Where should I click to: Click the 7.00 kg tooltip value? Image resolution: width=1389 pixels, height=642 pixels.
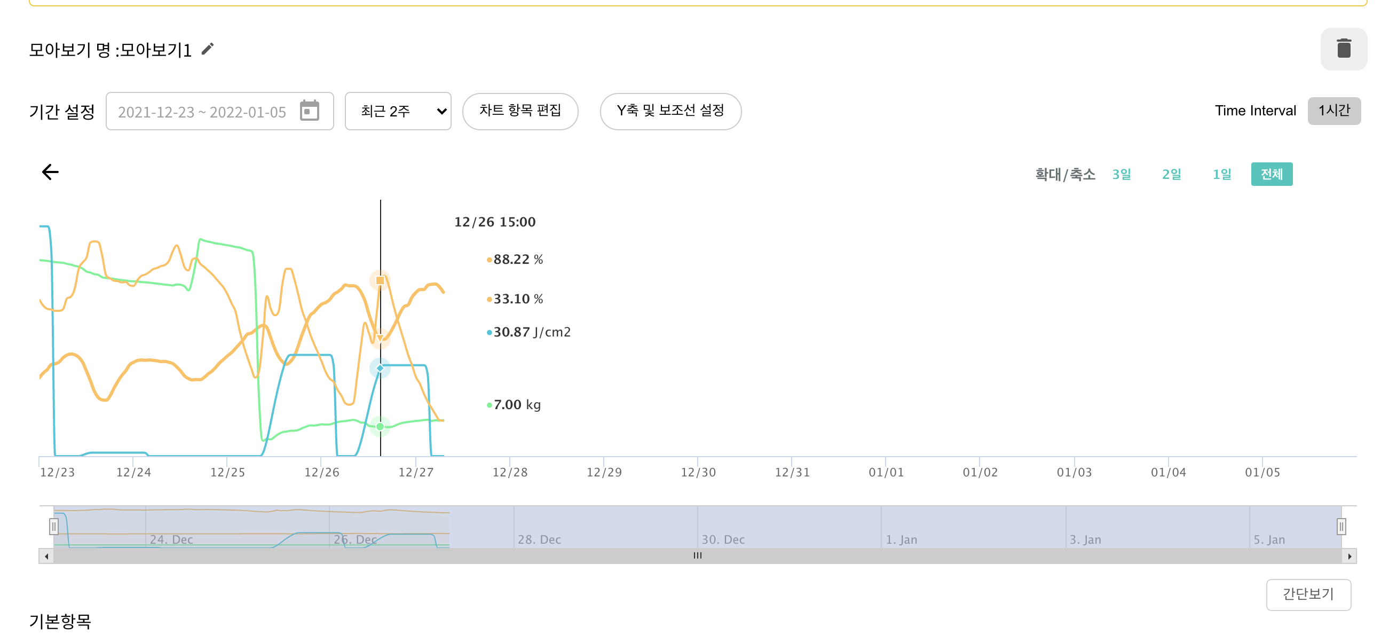tap(517, 405)
